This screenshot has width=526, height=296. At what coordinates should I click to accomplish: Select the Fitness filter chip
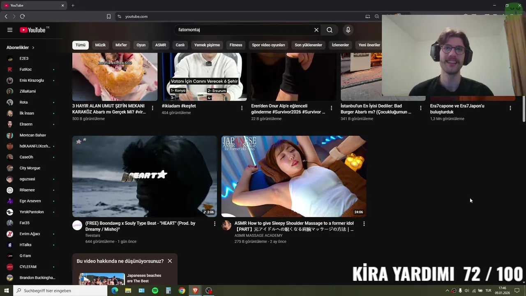coord(236,45)
